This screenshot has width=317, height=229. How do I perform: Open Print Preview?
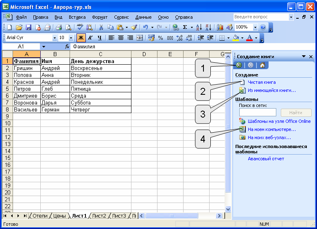coord(68,27)
